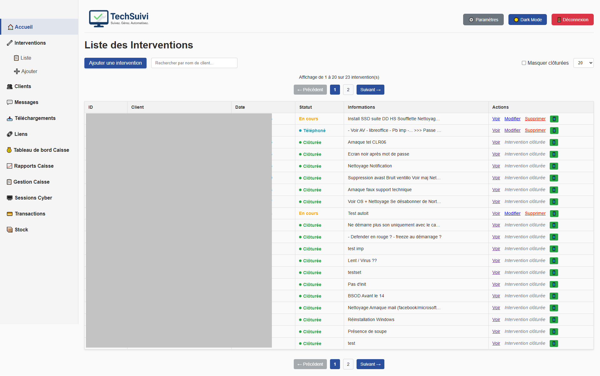The image size is (600, 376).
Task: Go to Sessions Cyber in sidebar
Action: pos(33,198)
